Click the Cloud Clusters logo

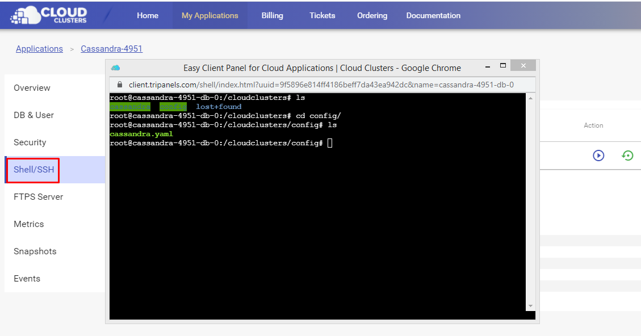point(49,15)
